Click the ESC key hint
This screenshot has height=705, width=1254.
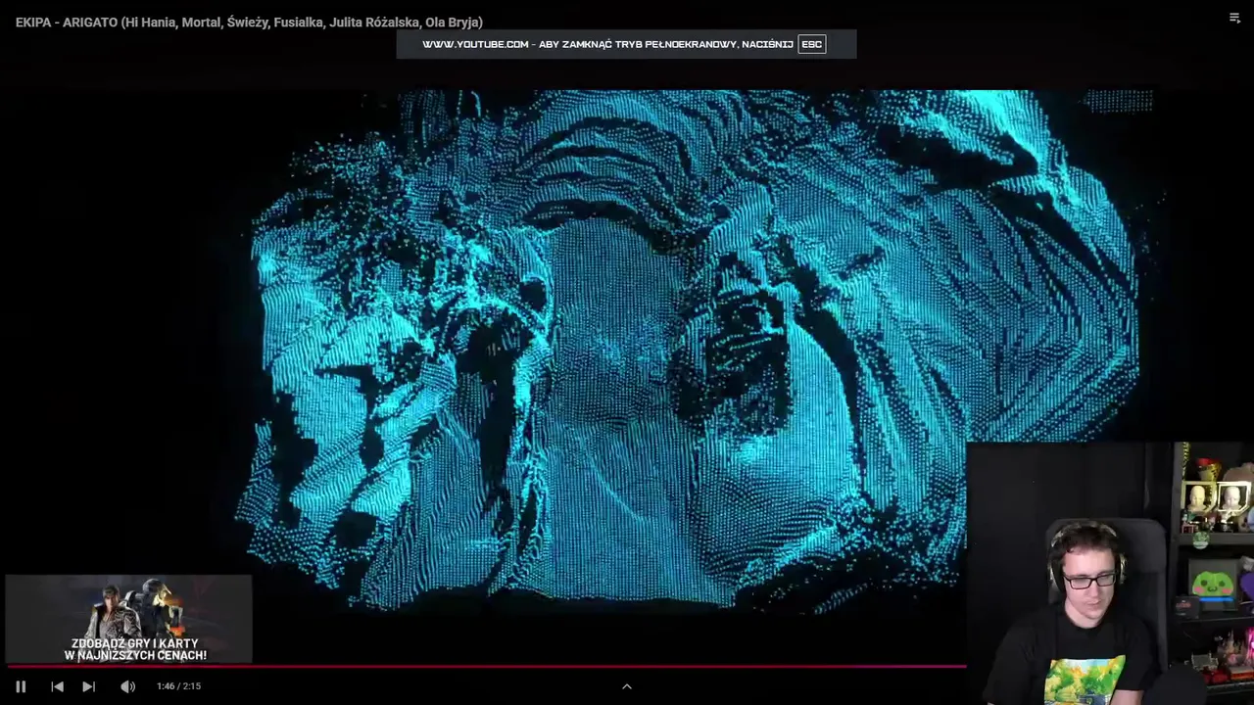click(811, 44)
